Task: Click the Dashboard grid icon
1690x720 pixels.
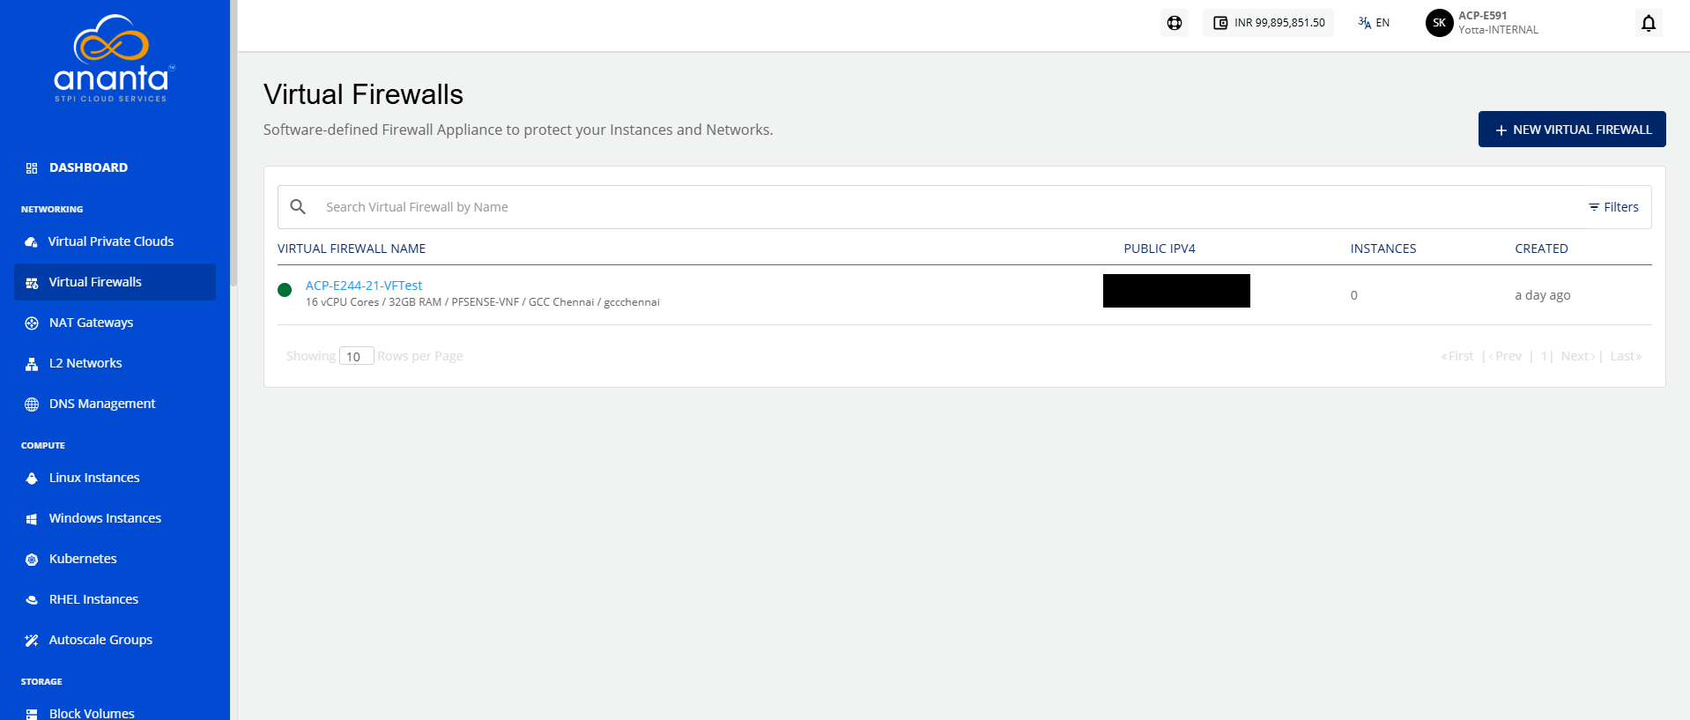Action: [32, 168]
